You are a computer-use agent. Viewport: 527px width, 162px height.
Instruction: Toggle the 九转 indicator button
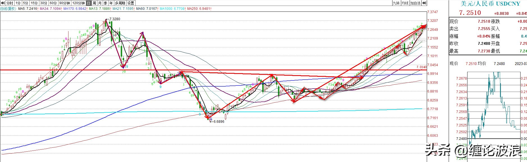[x=396, y=3]
